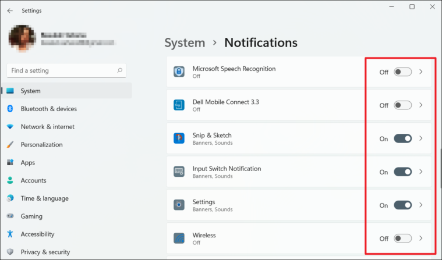The image size is (442, 260).
Task: Turn on Dell Mobile Connect notifications toggle
Action: [x=402, y=105]
